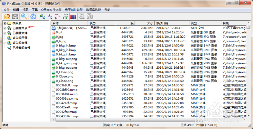
Task: Sort by the 大小 column header
Action: (x=145, y=23)
